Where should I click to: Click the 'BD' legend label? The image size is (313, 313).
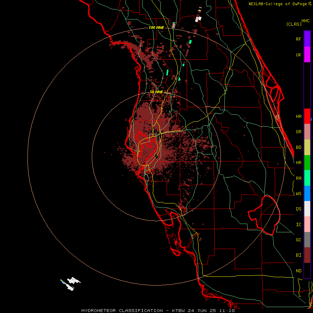(x=299, y=147)
